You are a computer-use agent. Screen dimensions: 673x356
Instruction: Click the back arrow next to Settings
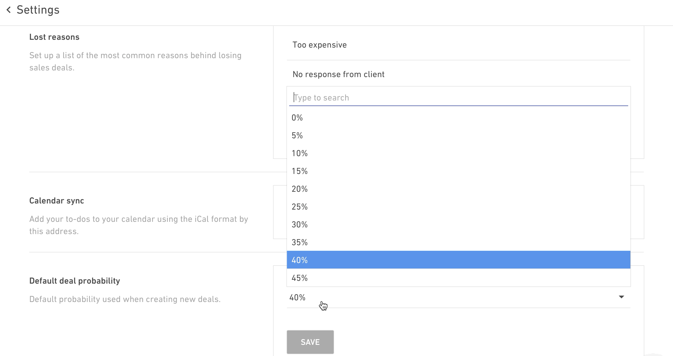tap(9, 10)
